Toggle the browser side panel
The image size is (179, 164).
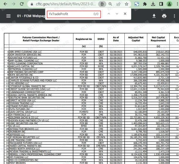pyautogui.click(x=161, y=4)
